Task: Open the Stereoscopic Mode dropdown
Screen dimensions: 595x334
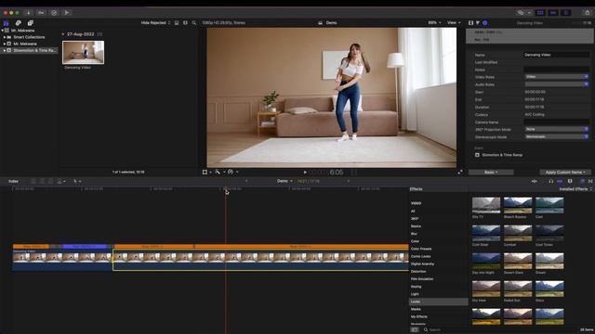Action: pyautogui.click(x=556, y=136)
